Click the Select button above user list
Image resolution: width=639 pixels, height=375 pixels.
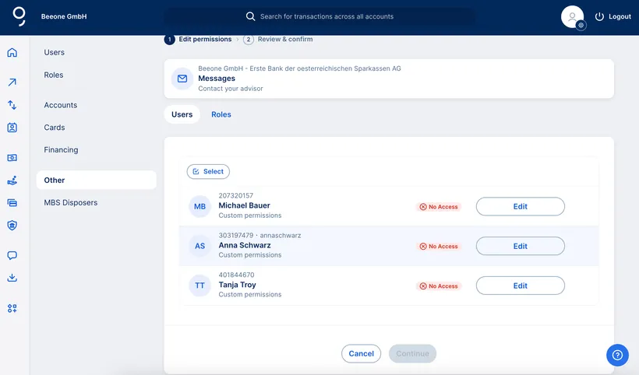208,172
